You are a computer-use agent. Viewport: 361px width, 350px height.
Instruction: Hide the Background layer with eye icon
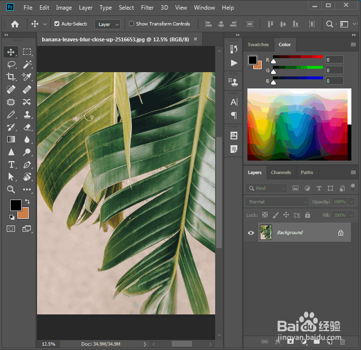(251, 233)
